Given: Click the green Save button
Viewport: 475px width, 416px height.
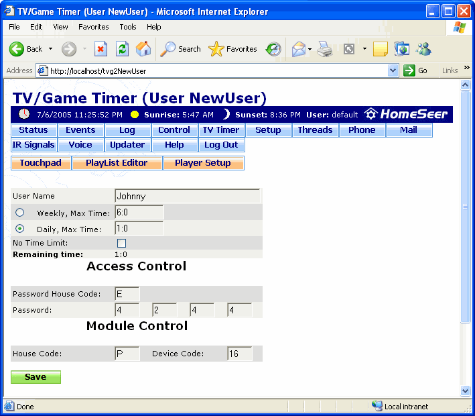Looking at the screenshot, I should 36,377.
